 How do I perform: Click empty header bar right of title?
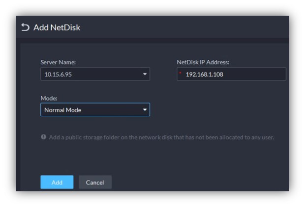pyautogui.click(x=197, y=27)
